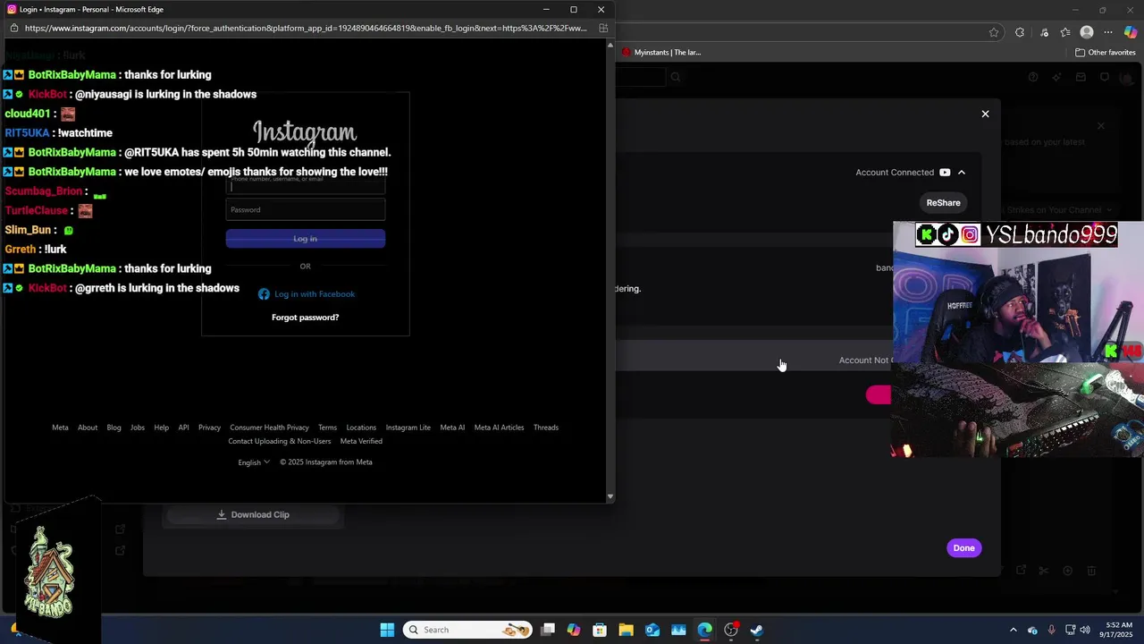Click the dimmed mail inbox icon in page header

(1081, 77)
